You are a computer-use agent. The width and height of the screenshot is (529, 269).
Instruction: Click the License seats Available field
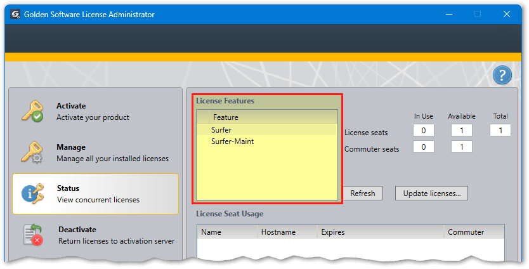462,130
